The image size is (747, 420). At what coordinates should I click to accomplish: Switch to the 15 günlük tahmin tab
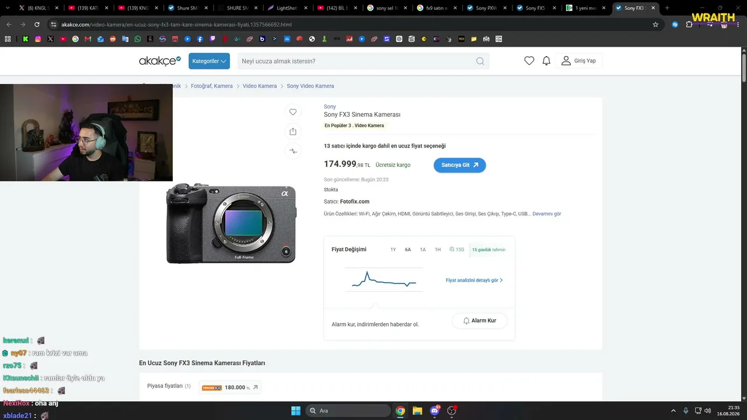[488, 250]
